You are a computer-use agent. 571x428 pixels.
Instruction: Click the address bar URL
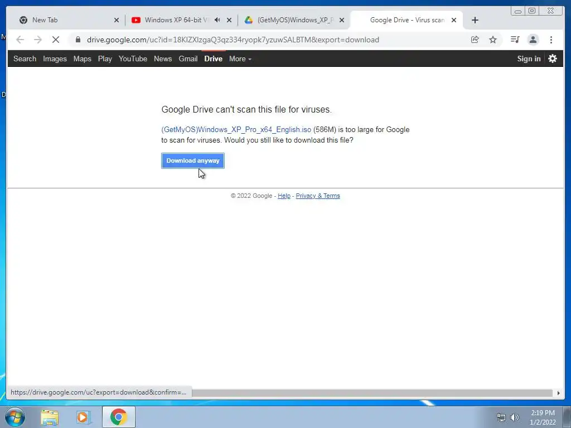[233, 40]
